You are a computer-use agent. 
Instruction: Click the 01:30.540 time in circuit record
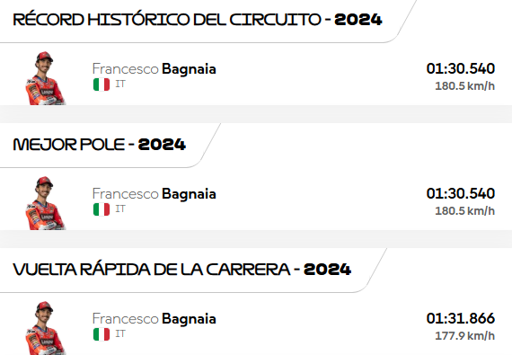461,68
